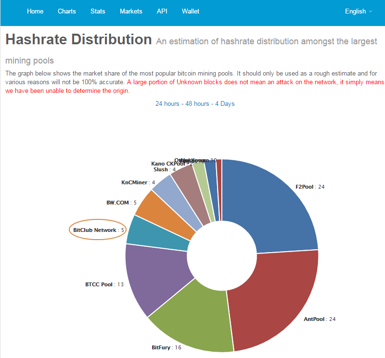
Task: Show the 4 Days distribution
Action: 225,103
